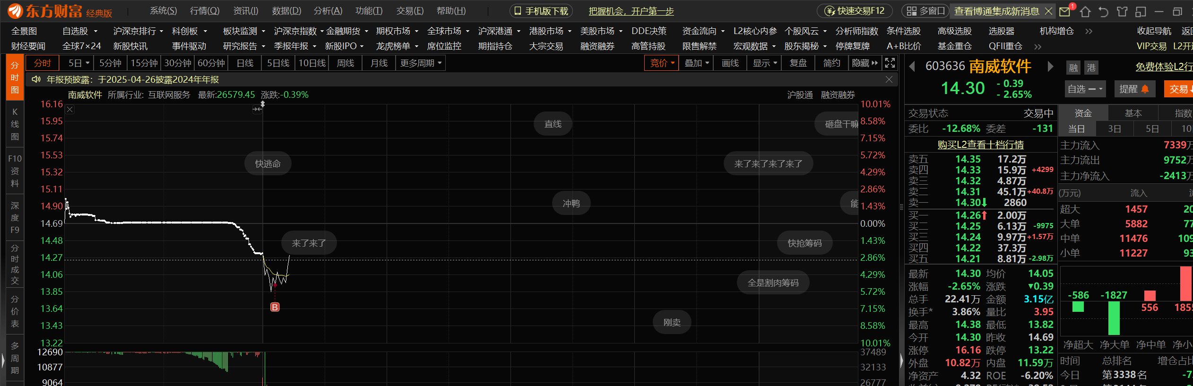Click the 提醒 bell alert button
The image size is (1193, 386).
(1134, 89)
